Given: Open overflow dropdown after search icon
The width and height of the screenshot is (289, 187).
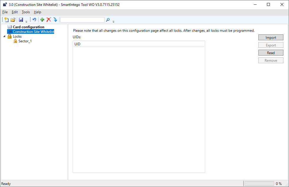Looking at the screenshot, I should [x=113, y=21].
